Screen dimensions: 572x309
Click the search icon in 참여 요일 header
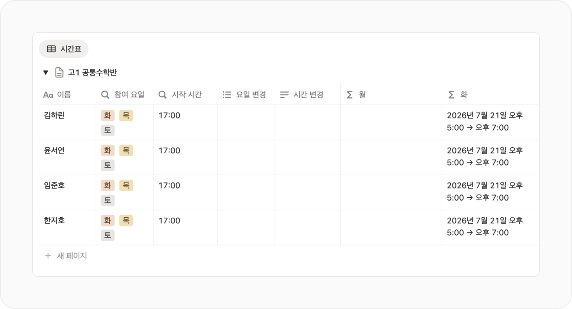[105, 95]
